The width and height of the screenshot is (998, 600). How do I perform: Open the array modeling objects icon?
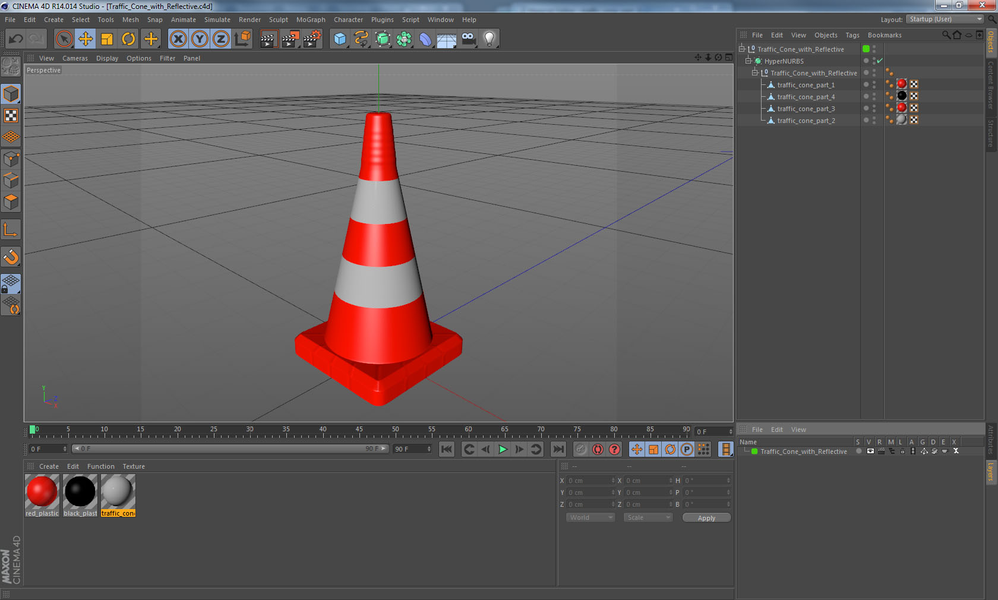click(x=404, y=39)
